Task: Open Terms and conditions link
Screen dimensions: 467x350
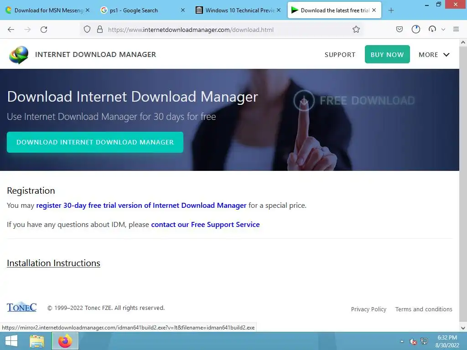Action: 424,309
